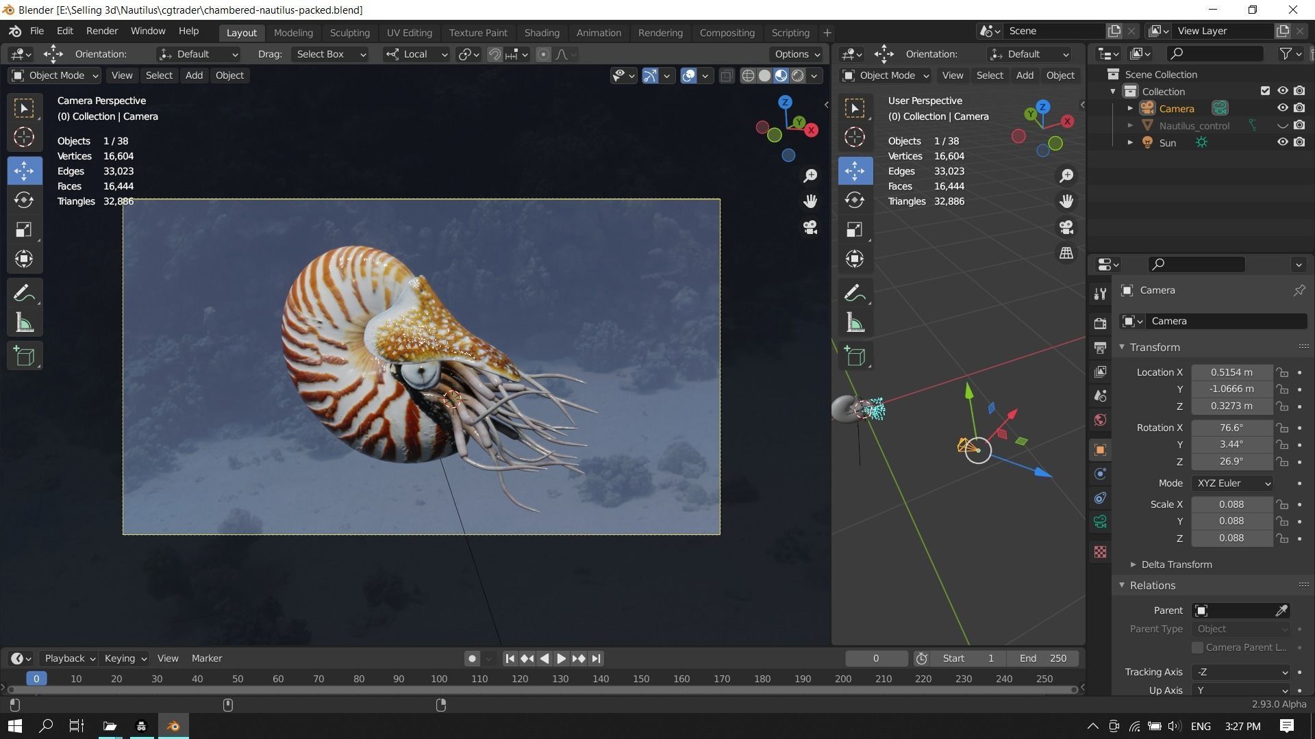Screen dimensions: 1315x739
Task: Open the Scene properties tab
Action: click(1100, 396)
